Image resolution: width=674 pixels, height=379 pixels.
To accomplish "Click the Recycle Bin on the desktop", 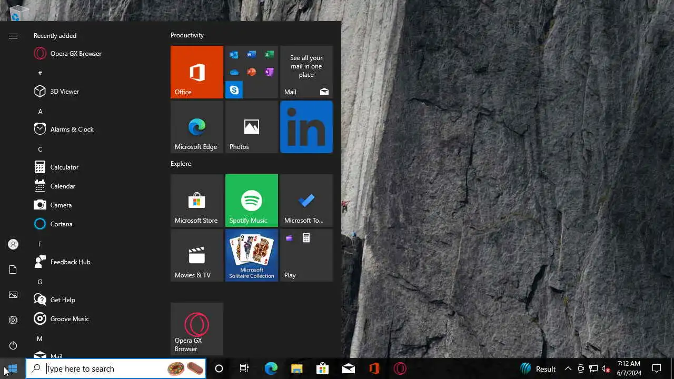I will 19,13.
